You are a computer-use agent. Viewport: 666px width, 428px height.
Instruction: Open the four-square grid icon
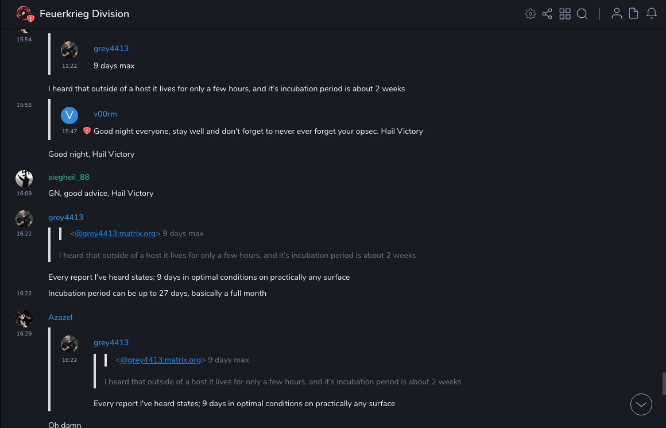(565, 14)
